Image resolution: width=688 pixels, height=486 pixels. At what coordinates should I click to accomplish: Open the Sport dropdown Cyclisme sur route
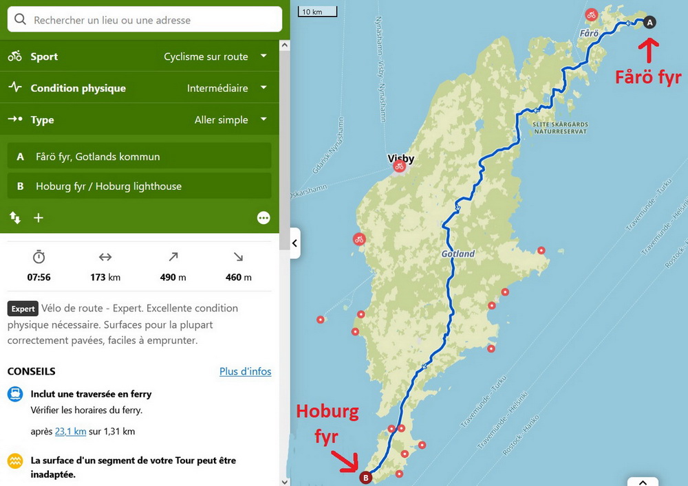(140, 56)
